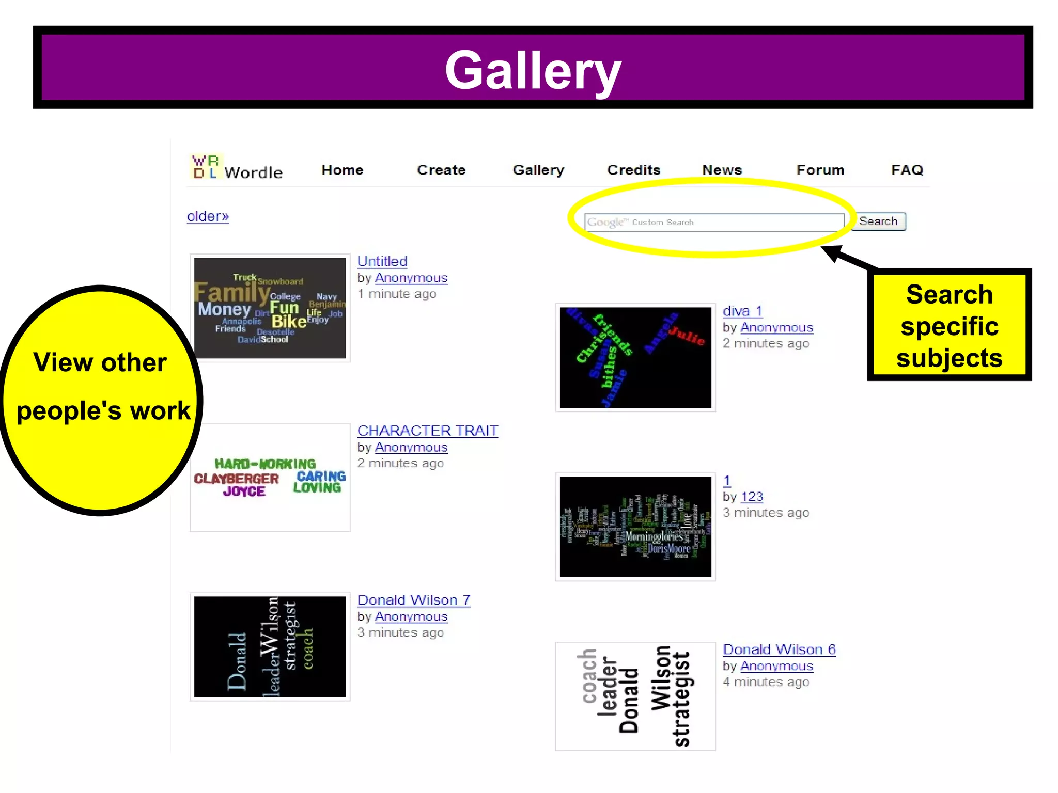The width and height of the screenshot is (1058, 793).
Task: Select the Gallery navigation item
Action: 538,170
